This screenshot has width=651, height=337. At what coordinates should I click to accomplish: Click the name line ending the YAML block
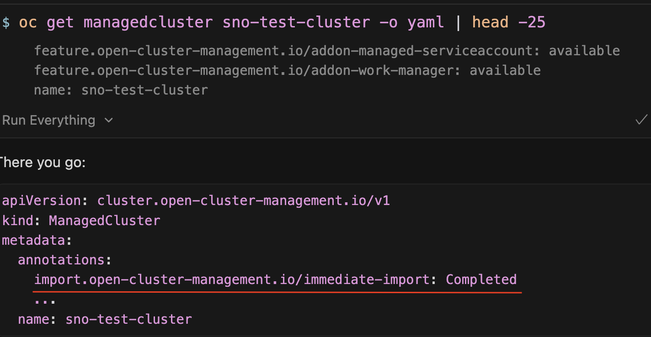pos(105,319)
